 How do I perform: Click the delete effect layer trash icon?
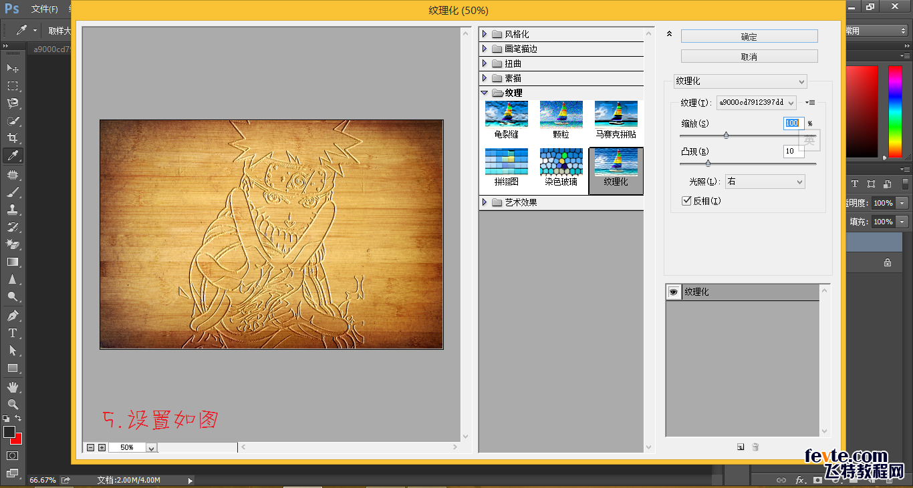[x=755, y=447]
